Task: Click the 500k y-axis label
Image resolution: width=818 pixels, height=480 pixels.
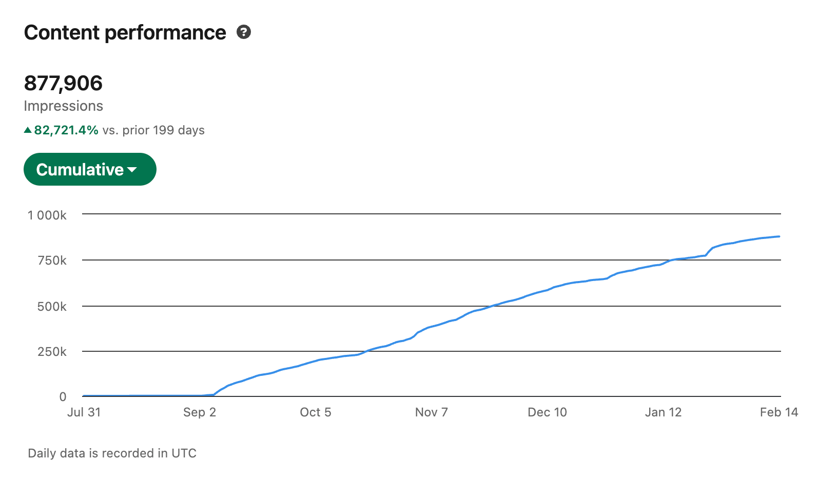Action: [52, 307]
